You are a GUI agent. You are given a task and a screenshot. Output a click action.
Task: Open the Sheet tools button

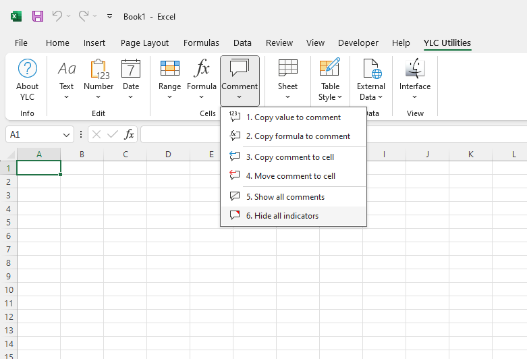(x=287, y=79)
